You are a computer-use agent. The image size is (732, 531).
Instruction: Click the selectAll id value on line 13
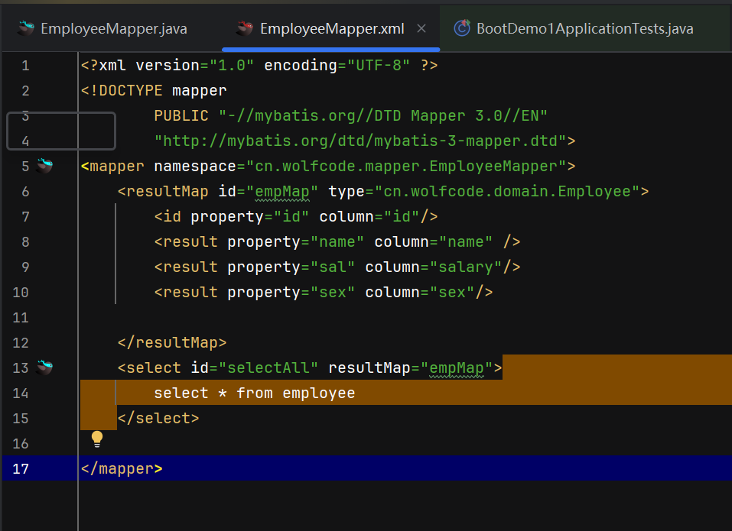[268, 367]
